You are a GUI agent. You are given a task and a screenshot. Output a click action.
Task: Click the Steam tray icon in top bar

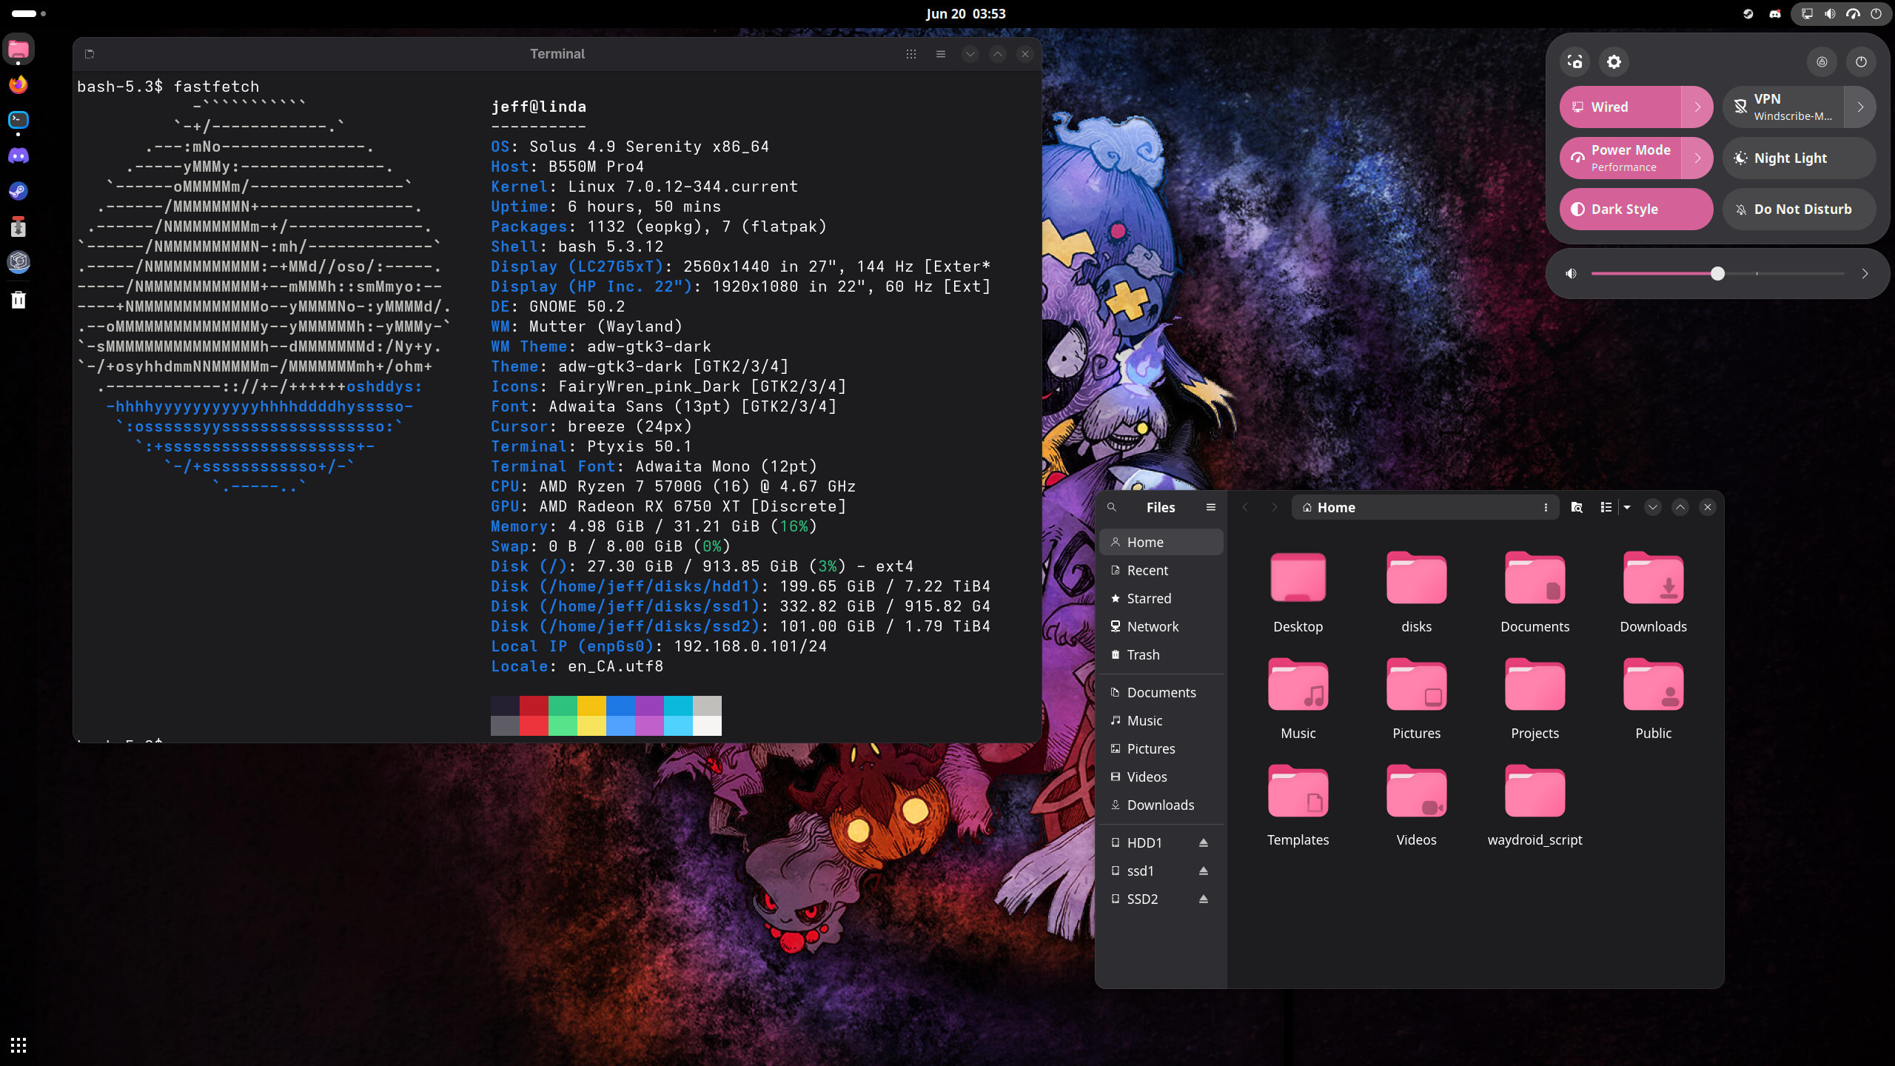pyautogui.click(x=1748, y=13)
